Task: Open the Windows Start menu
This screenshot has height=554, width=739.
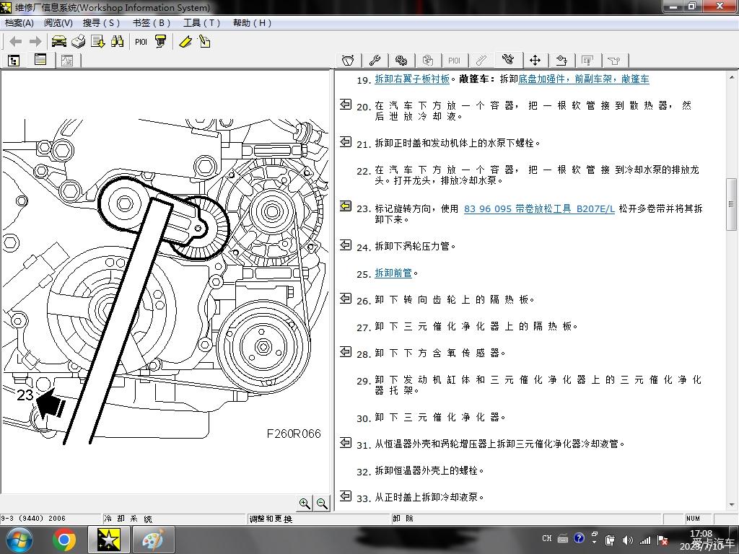Action: (19, 540)
